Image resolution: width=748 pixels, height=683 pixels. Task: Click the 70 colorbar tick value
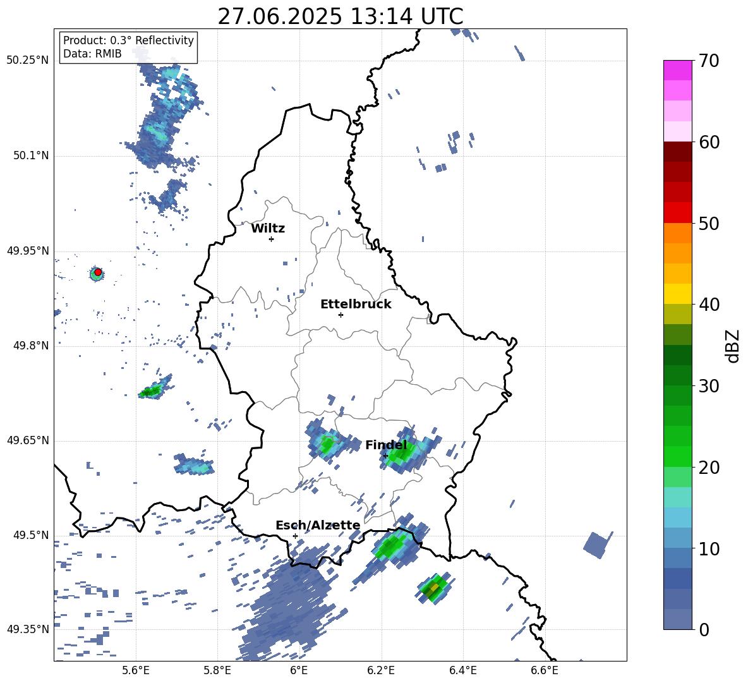pos(709,61)
